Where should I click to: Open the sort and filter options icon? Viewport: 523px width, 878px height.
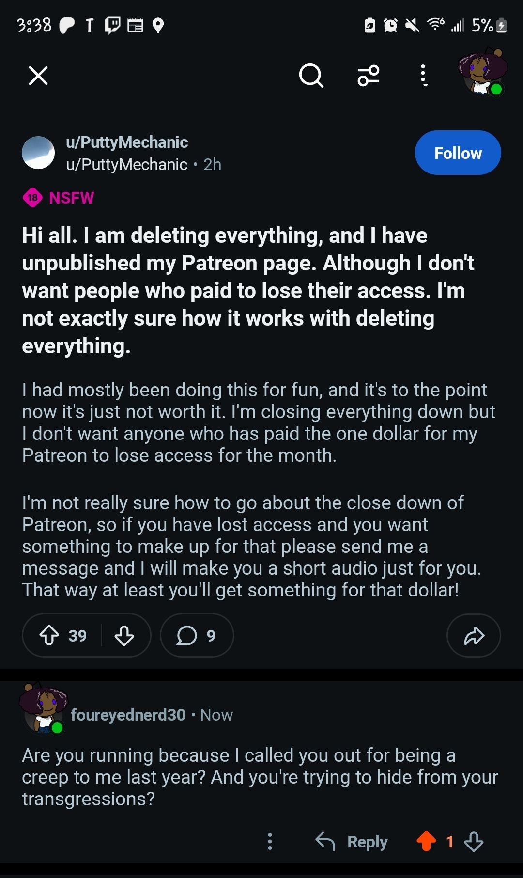tap(369, 76)
